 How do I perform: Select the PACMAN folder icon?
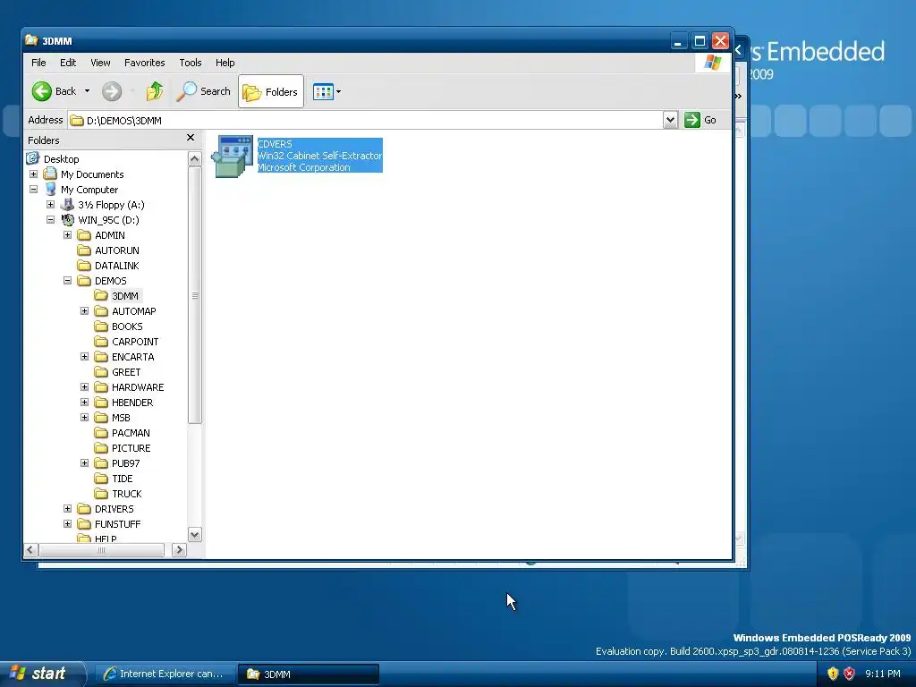pyautogui.click(x=101, y=432)
